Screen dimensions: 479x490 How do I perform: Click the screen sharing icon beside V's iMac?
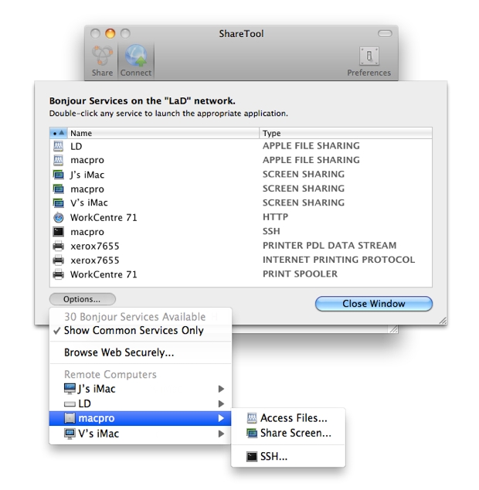point(59,202)
